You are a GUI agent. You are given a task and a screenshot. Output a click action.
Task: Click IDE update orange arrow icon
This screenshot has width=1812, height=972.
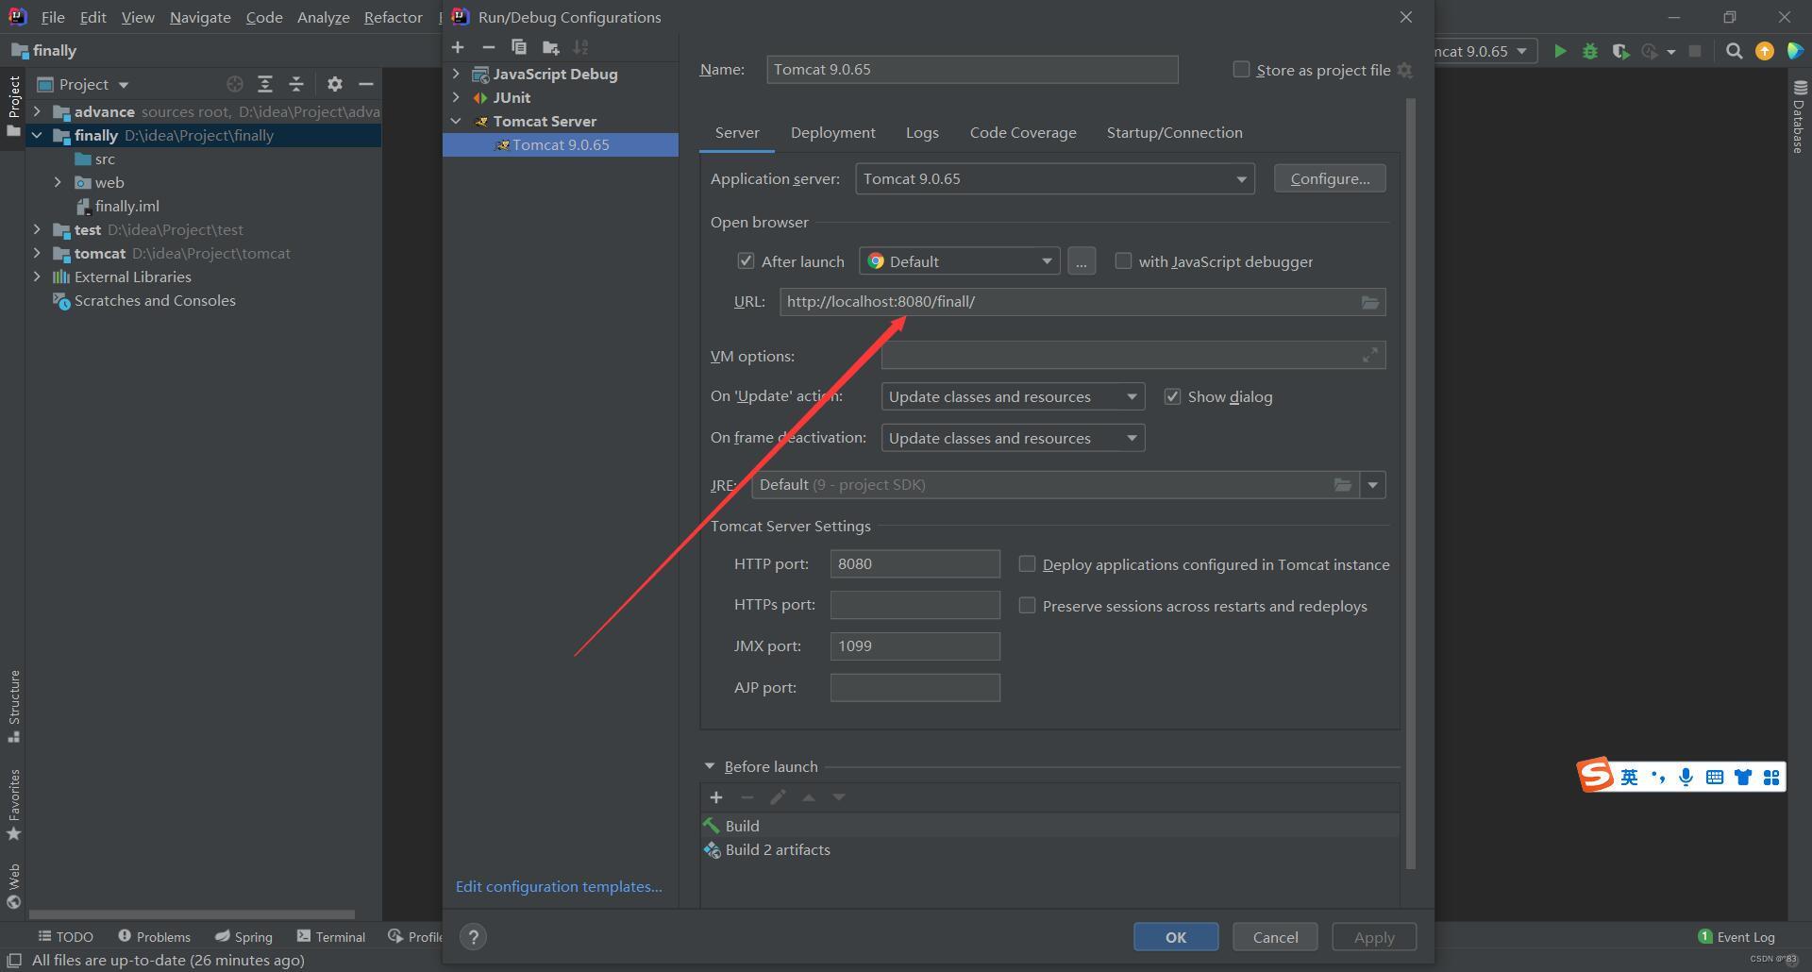(x=1764, y=51)
